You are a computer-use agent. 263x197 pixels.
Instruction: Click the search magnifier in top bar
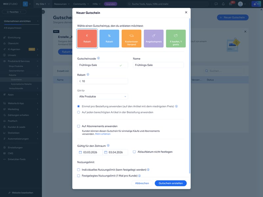click(x=129, y=4)
